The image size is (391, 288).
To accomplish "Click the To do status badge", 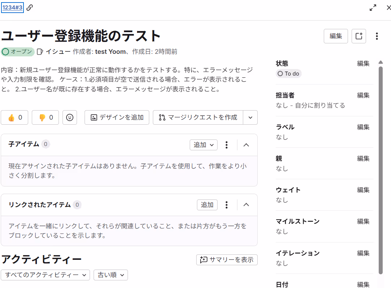I will 288,74.
